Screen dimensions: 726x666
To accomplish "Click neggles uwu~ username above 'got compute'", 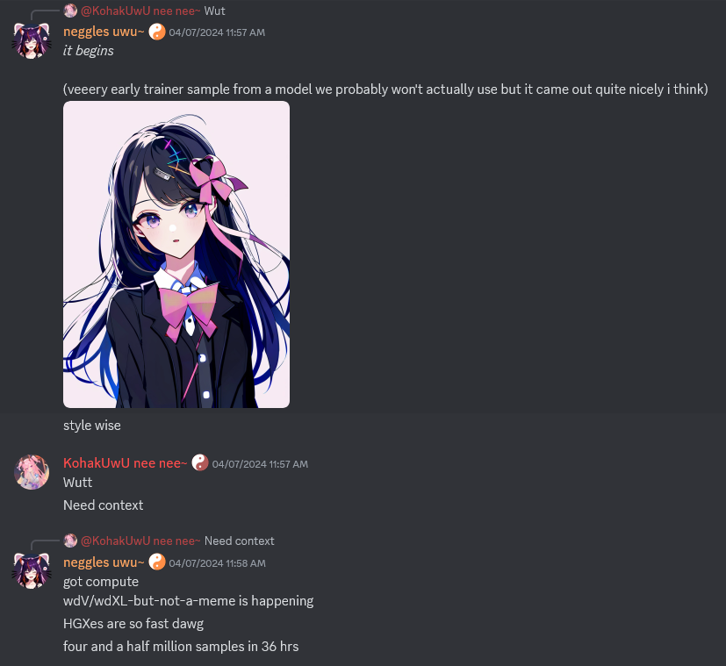I will coord(104,562).
